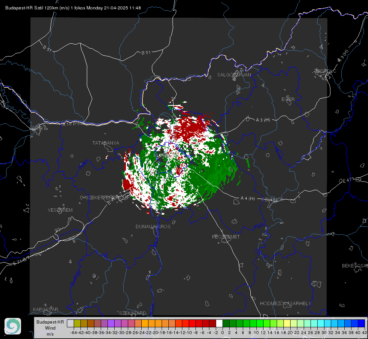The width and height of the screenshot is (368, 339).
Task: Click the A 4 (H) road label
Action: click(x=248, y=199)
